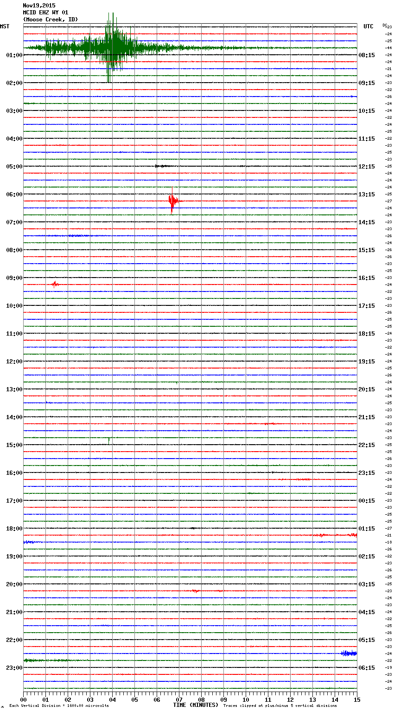Select the 15 minute axis tick label
Image resolution: width=394 pixels, height=712 pixels.
[x=357, y=699]
